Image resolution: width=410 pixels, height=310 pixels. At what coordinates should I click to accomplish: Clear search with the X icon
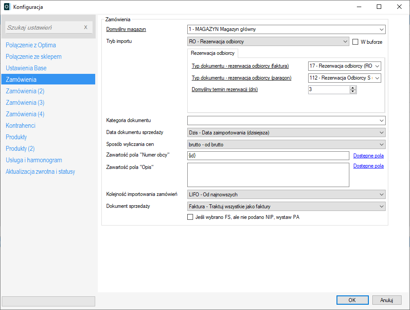click(86, 27)
